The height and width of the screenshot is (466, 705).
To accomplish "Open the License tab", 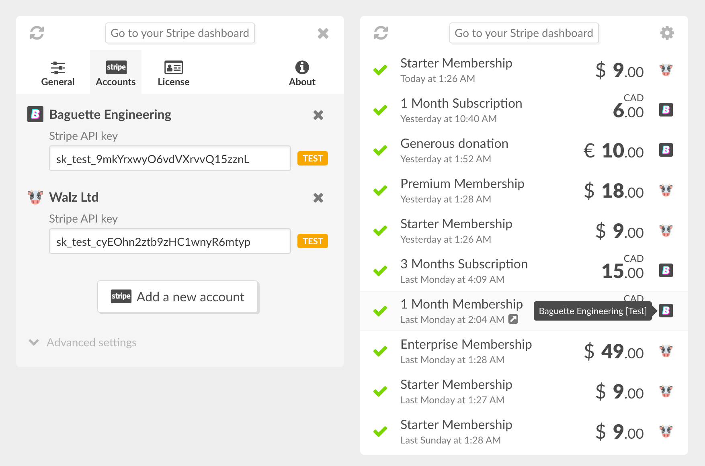I will (x=173, y=73).
